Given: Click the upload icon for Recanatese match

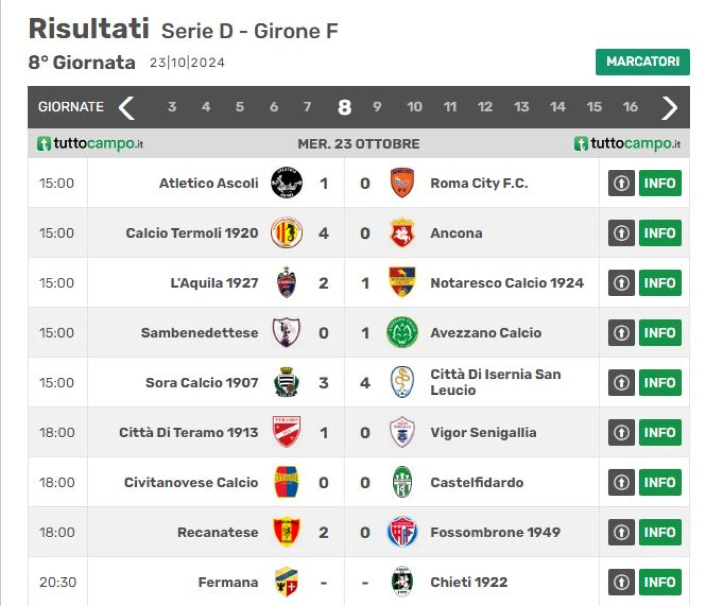Looking at the screenshot, I should pos(622,532).
